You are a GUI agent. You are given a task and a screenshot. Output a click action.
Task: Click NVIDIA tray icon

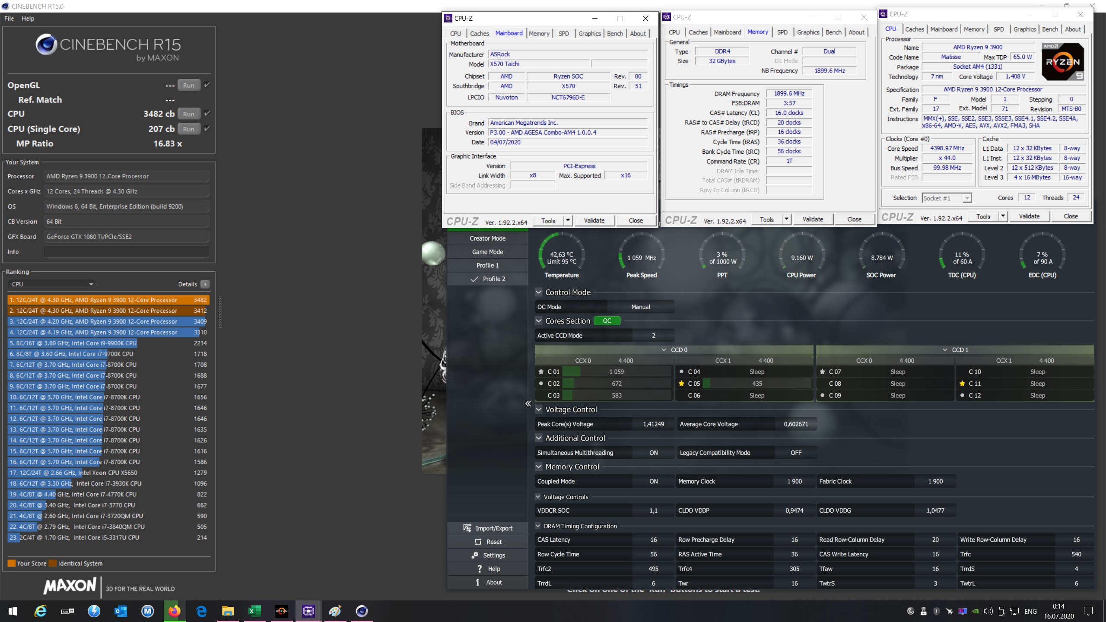click(x=975, y=611)
